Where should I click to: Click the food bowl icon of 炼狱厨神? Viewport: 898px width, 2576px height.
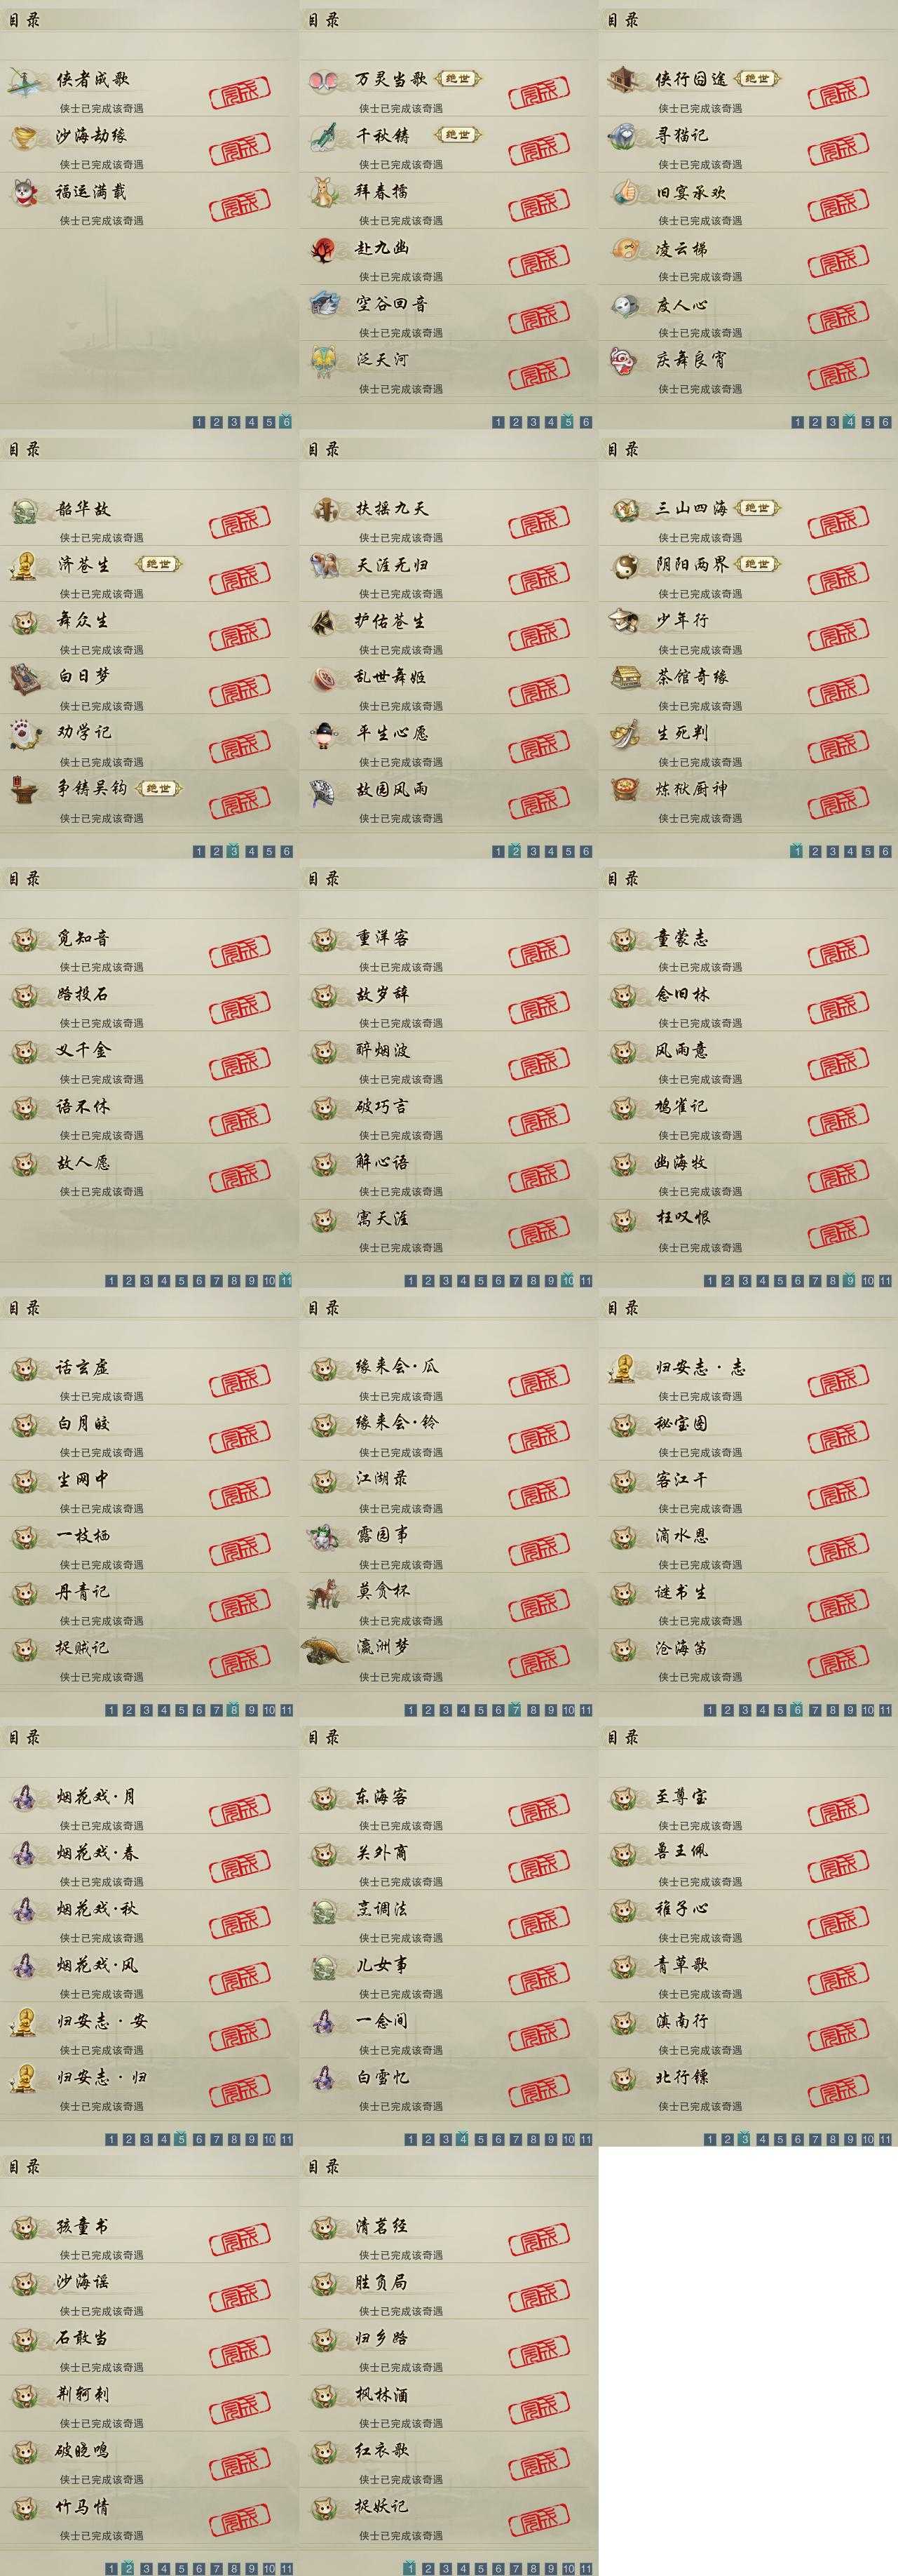pos(625,790)
